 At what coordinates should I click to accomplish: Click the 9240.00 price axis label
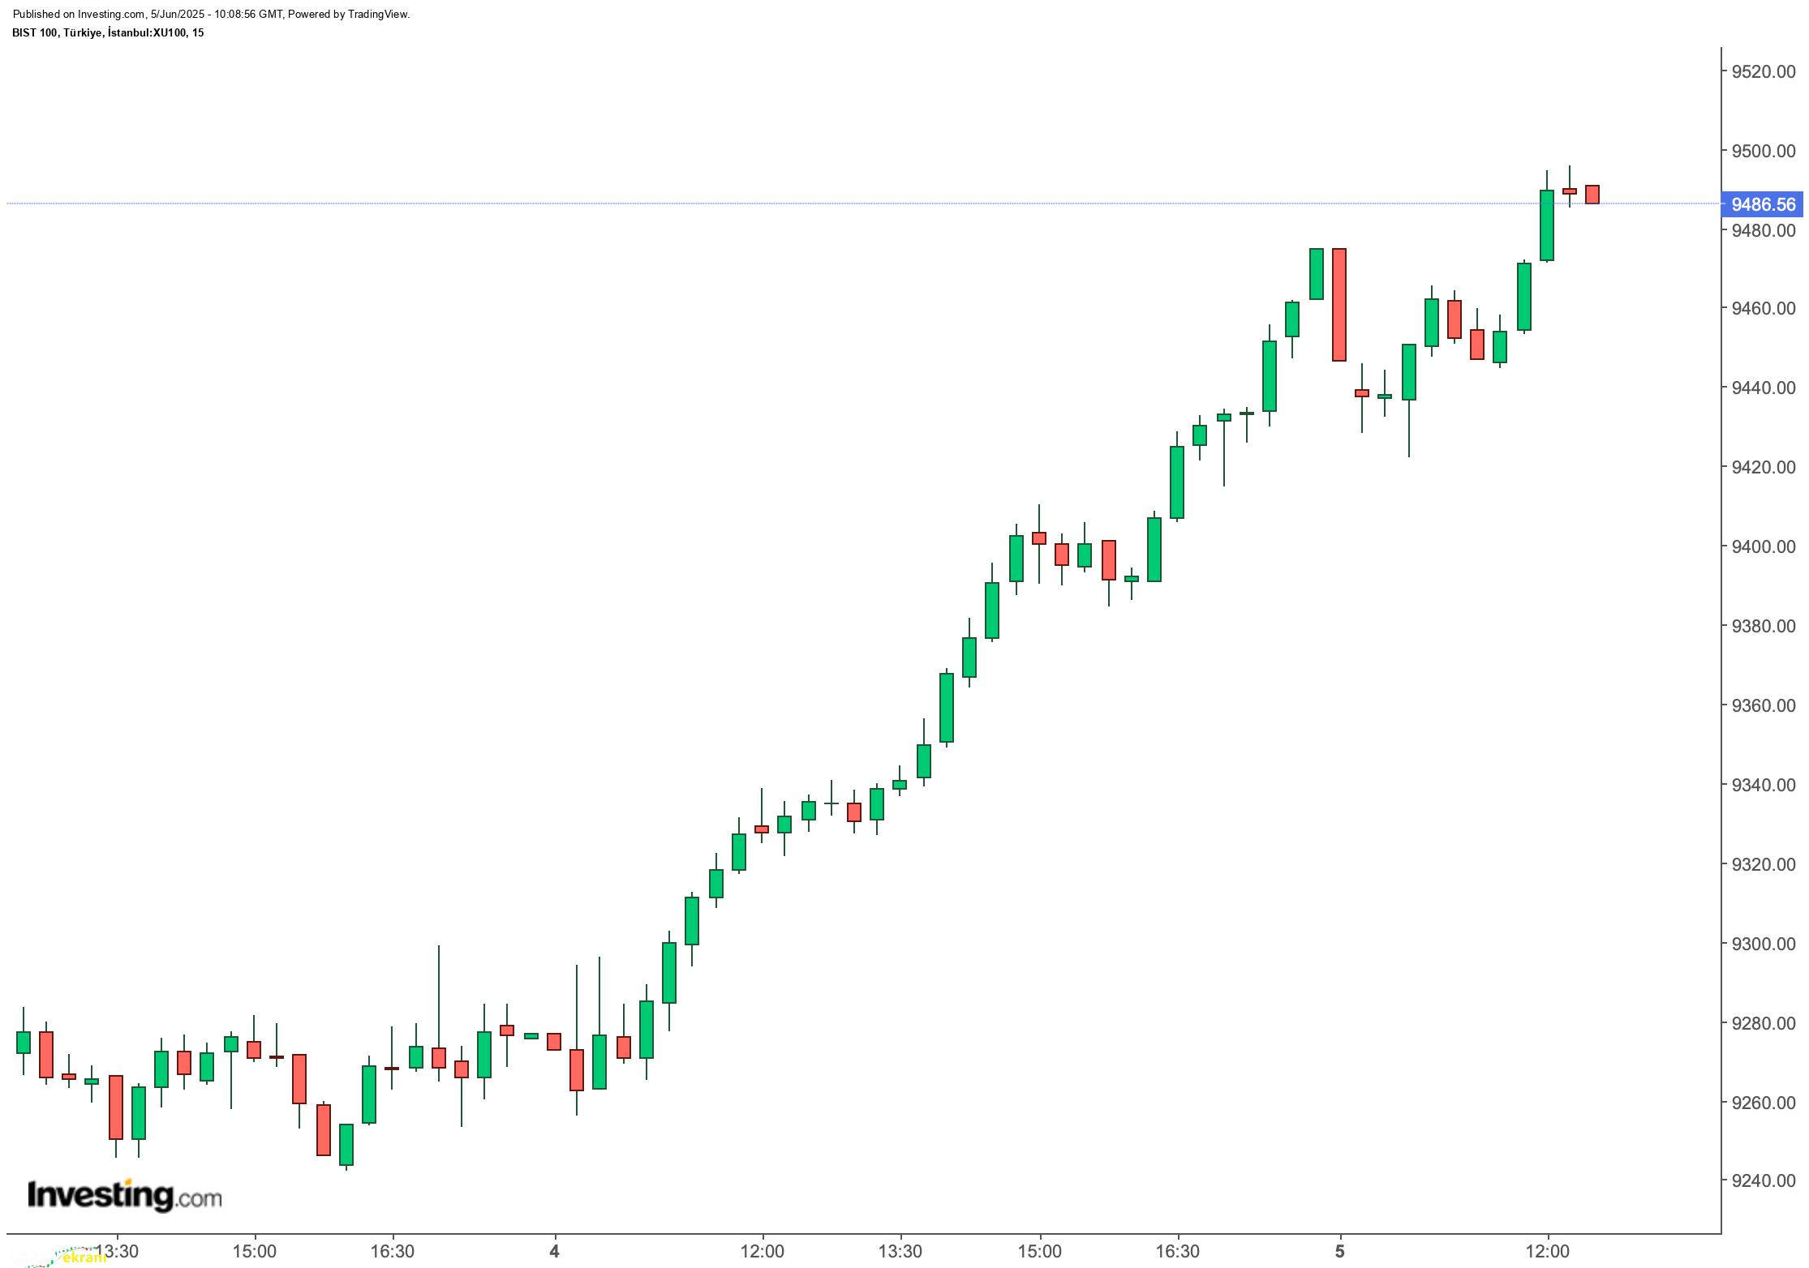click(x=1763, y=1180)
